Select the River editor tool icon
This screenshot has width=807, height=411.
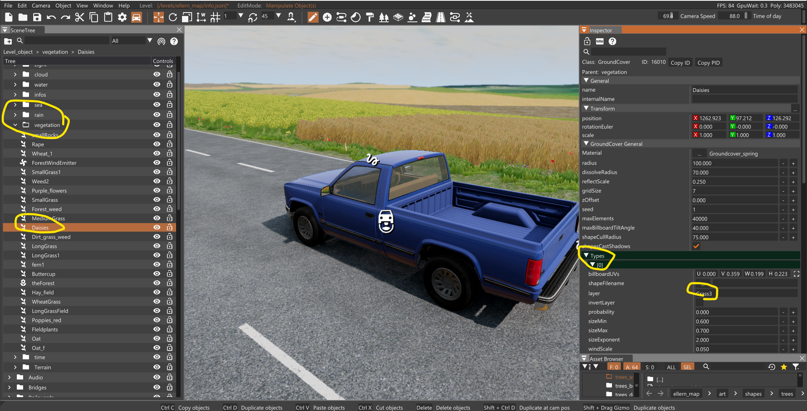pos(426,17)
